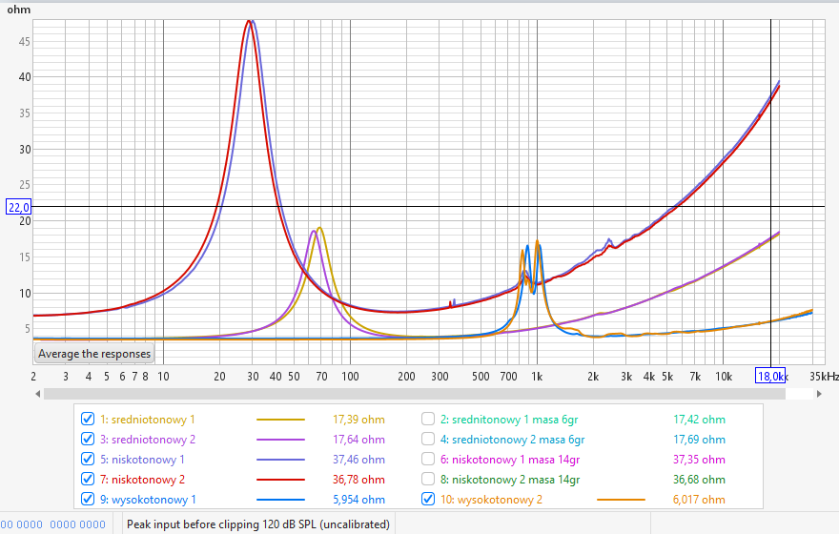Hide the '5: niskotonowy 1' trace
This screenshot has width=839, height=534.
tap(88, 459)
